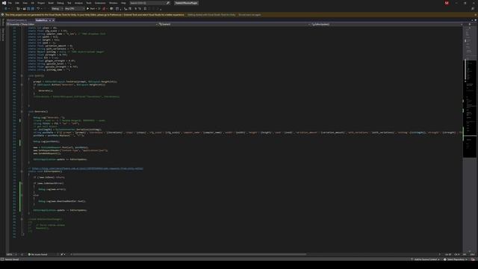The width and height of the screenshot is (478, 269).
Task: Select the active StableDiffusion document tab
Action: pos(41,20)
